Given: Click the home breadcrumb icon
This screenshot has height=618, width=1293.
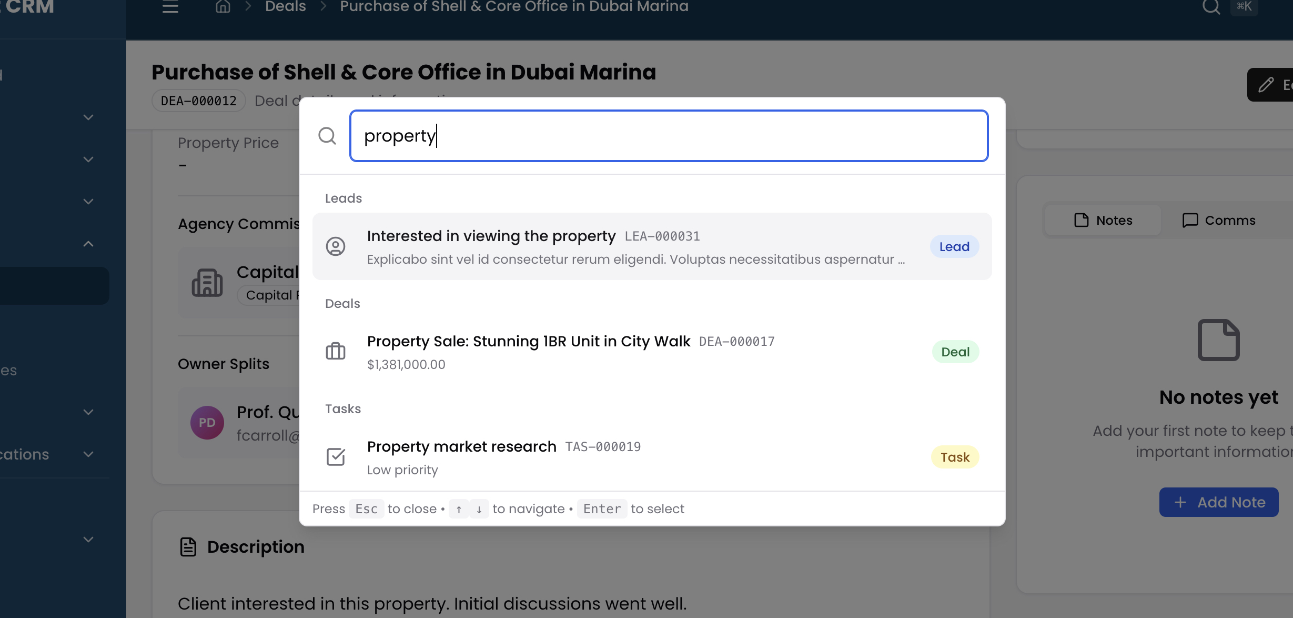Looking at the screenshot, I should (x=222, y=7).
